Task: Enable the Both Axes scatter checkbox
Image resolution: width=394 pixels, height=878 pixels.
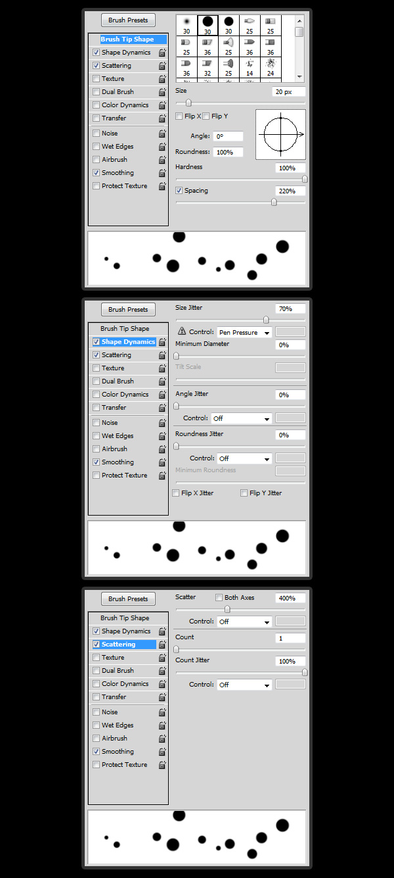Action: pos(219,598)
